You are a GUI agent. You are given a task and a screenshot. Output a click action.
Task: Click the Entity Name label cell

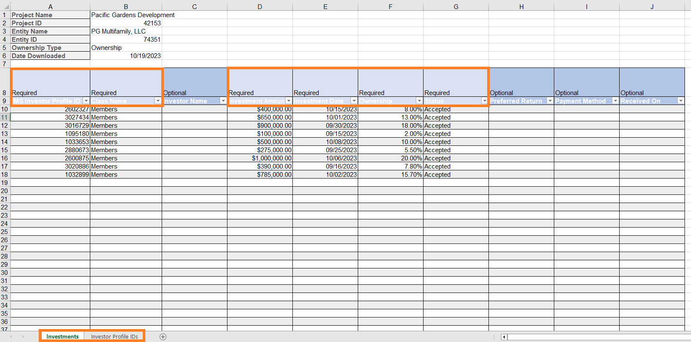click(50, 31)
